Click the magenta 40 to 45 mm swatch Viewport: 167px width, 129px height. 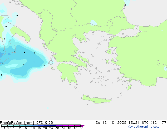[71, 126]
